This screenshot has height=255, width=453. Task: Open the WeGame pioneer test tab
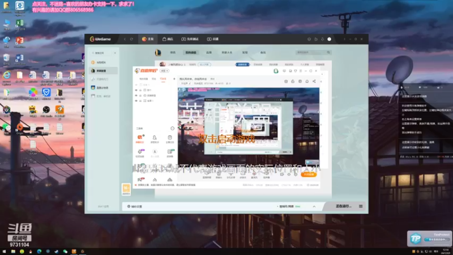(190, 39)
